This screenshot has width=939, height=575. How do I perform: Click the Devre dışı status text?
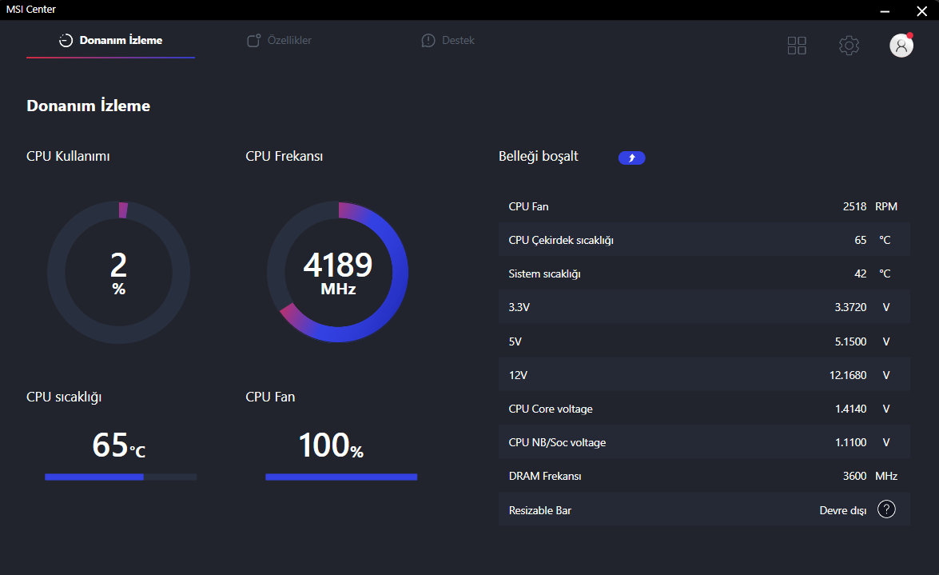[842, 510]
